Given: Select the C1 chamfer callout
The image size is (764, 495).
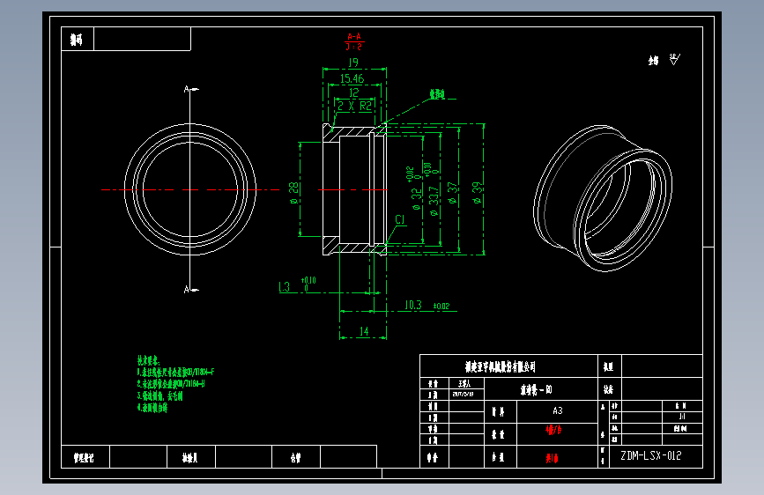Looking at the screenshot, I should (x=400, y=219).
